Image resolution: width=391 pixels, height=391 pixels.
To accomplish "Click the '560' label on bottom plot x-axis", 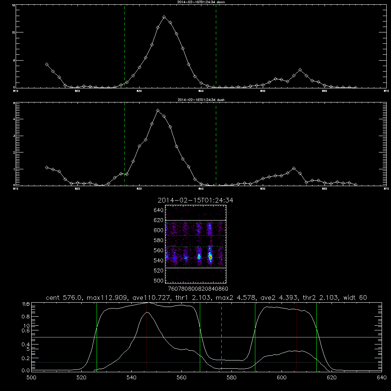I will point(181,378).
